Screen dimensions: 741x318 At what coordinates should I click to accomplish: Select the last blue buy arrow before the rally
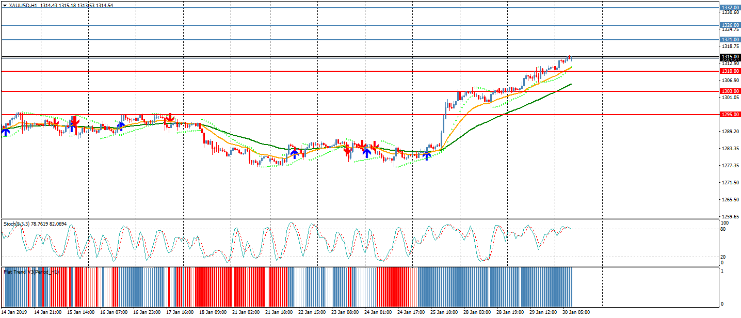click(427, 155)
